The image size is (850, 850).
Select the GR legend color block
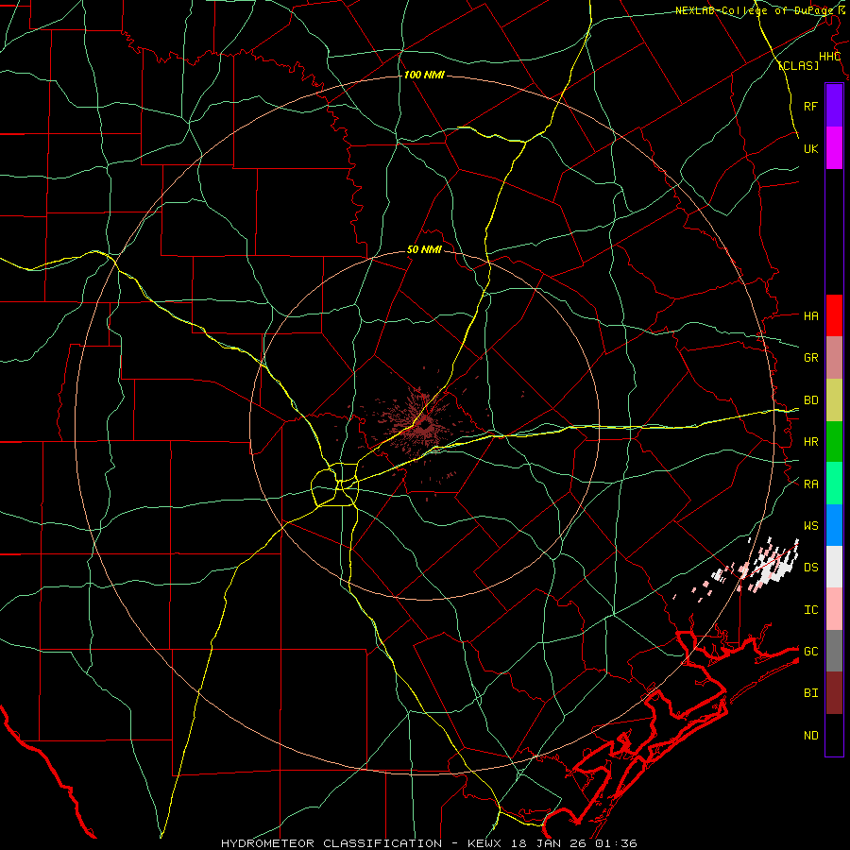tap(834, 357)
